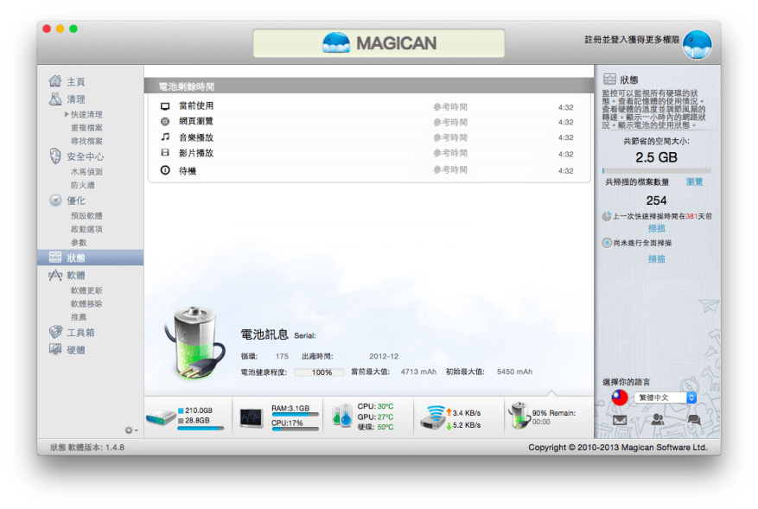Click the 瀏覽 link
This screenshot has height=509, width=758.
pyautogui.click(x=694, y=182)
